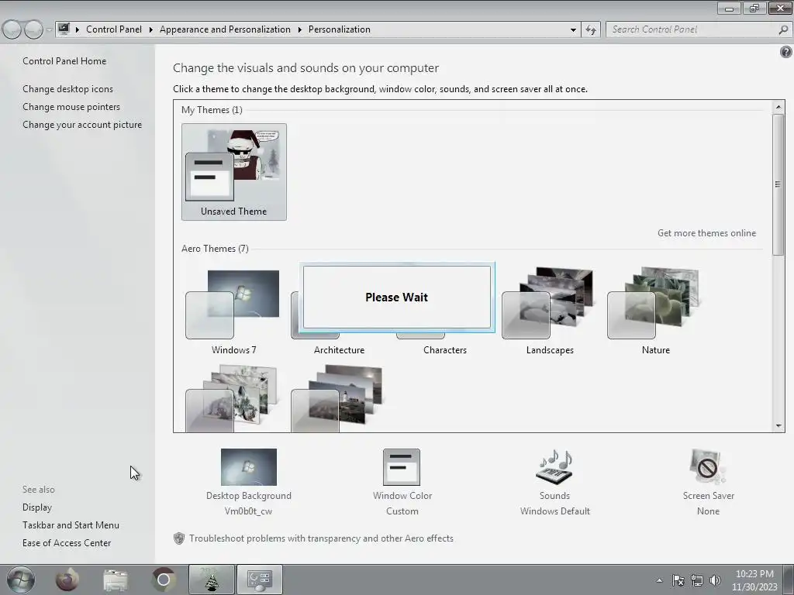Select the snowy scenes theme in bottom row
Screen dimensions: 794x595
[x=232, y=399]
